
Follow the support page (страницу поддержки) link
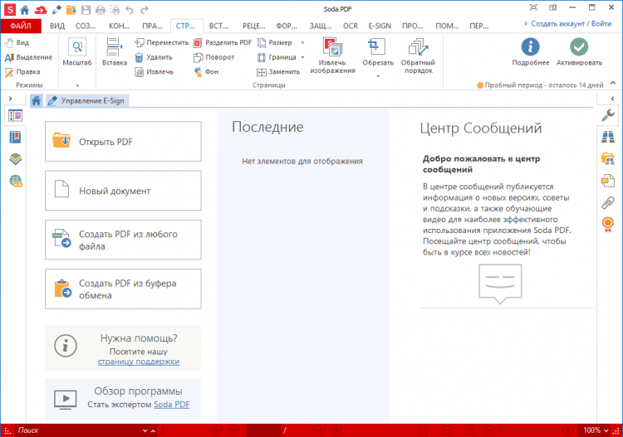click(x=138, y=362)
